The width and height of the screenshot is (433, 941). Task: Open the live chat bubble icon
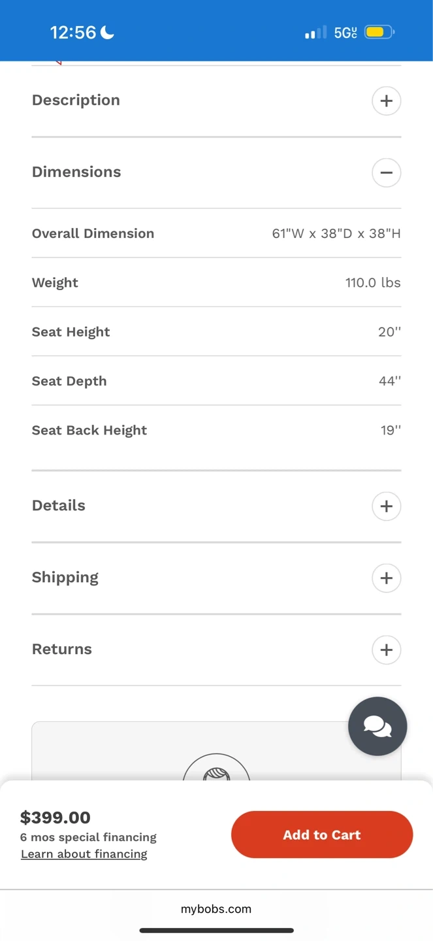pyautogui.click(x=377, y=726)
